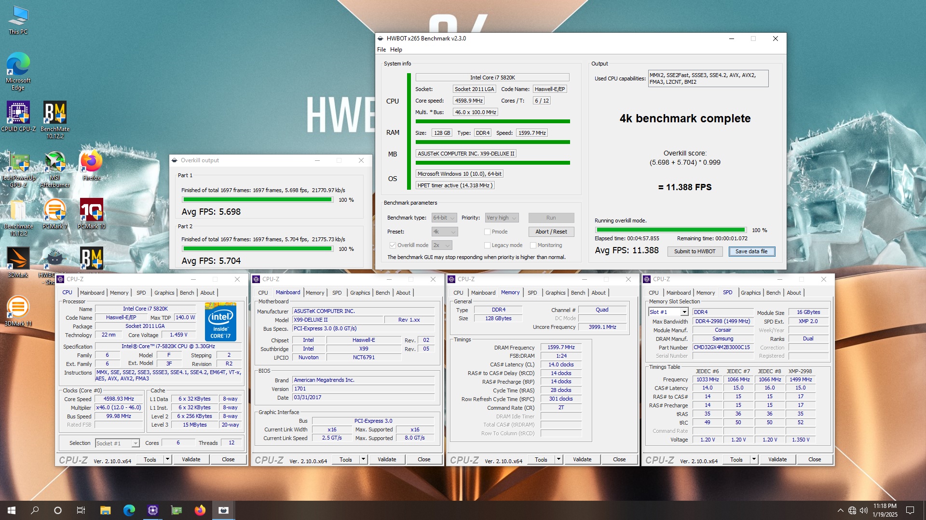This screenshot has height=520, width=926.
Task: Enable the Monitoring checkbox
Action: click(533, 246)
